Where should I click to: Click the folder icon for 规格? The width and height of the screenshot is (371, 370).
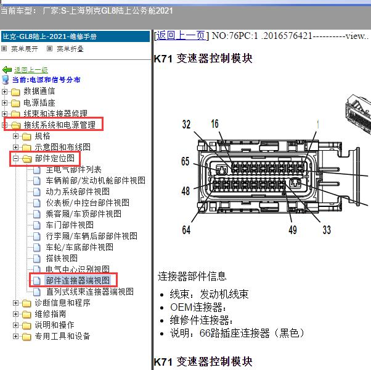26,137
